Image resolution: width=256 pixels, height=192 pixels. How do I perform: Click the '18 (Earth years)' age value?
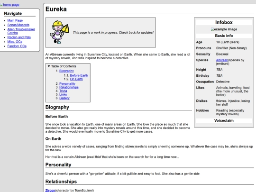point(228,42)
